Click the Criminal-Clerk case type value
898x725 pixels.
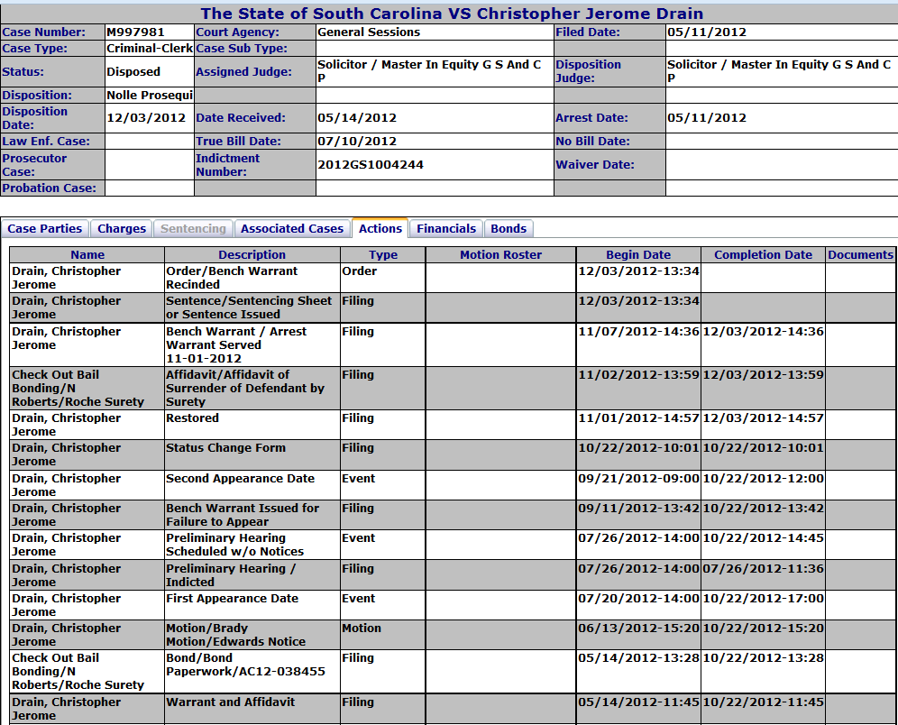click(150, 49)
